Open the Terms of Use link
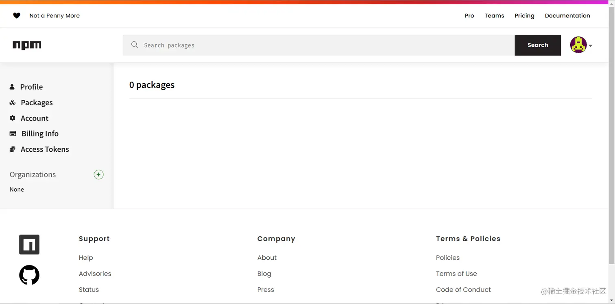The width and height of the screenshot is (615, 304). tap(456, 274)
